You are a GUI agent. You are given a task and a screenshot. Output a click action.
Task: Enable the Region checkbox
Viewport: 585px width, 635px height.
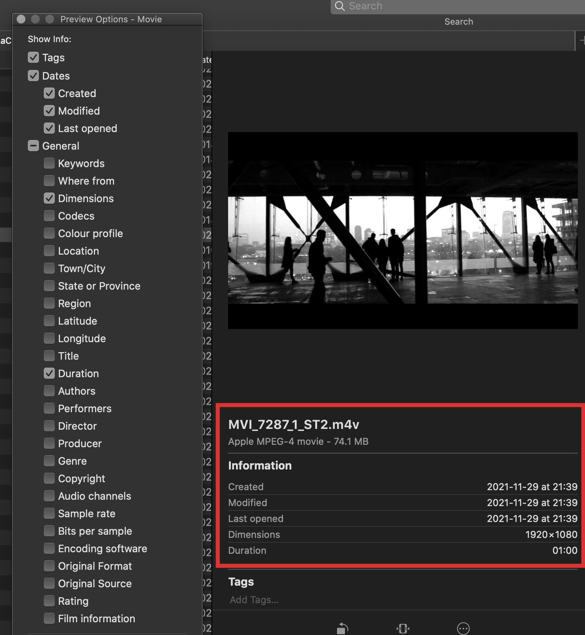(49, 303)
